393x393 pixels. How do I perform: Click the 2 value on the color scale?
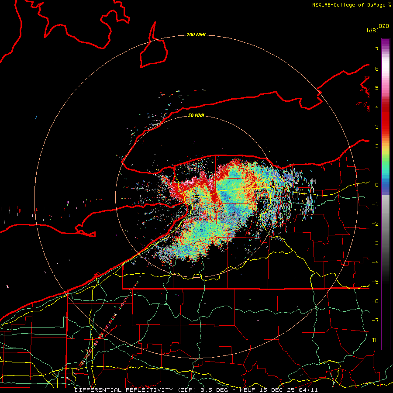point(377,146)
